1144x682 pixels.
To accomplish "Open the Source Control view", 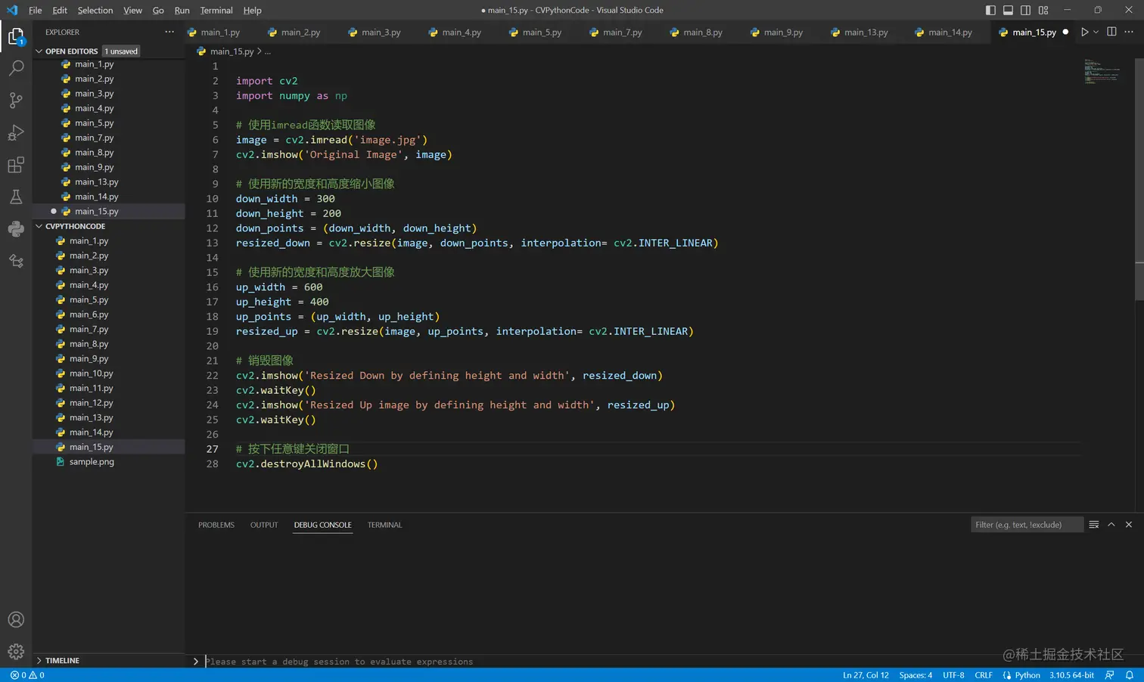I will (x=16, y=101).
